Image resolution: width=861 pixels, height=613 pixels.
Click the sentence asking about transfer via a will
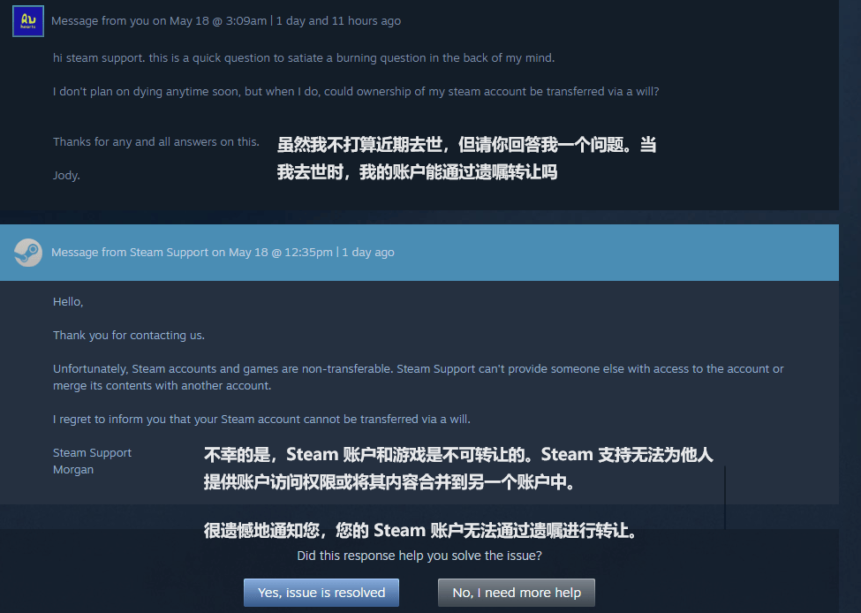356,92
